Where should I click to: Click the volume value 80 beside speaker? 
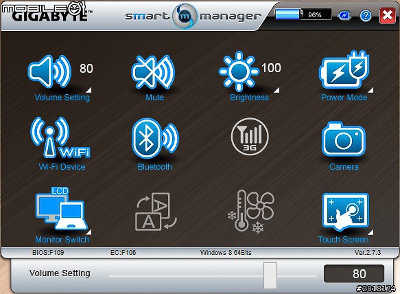(x=86, y=69)
